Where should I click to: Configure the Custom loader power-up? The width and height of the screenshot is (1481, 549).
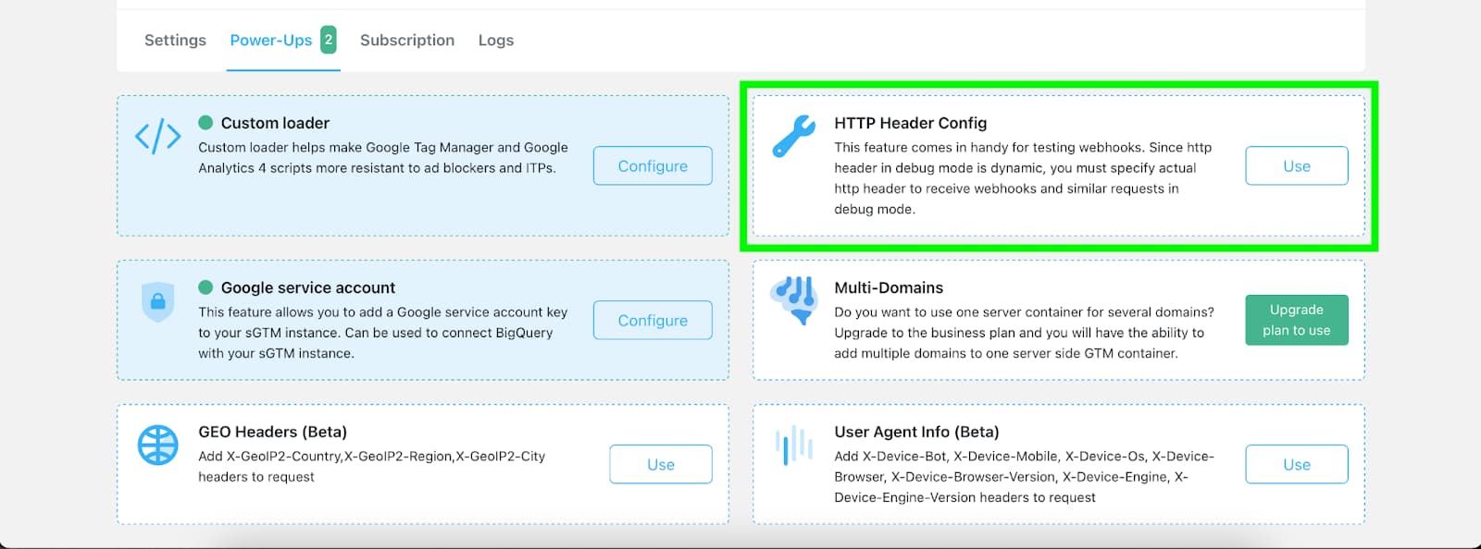click(x=653, y=165)
